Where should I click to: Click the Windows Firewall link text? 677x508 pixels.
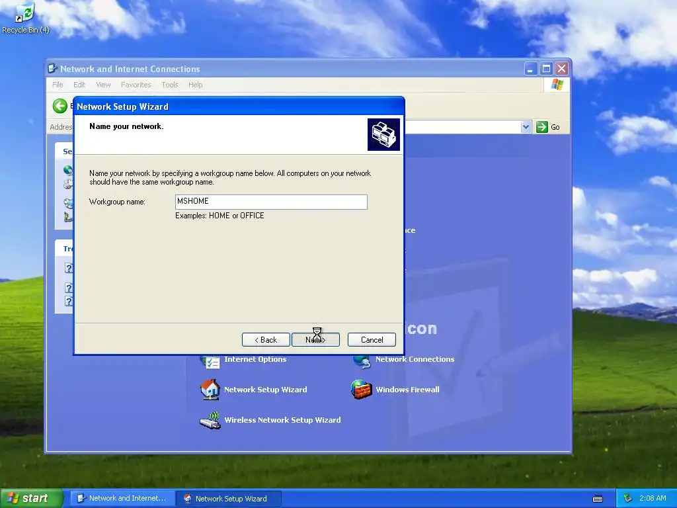[x=407, y=390]
